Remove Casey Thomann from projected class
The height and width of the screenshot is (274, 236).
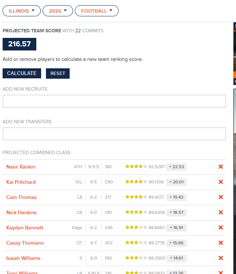221,243
